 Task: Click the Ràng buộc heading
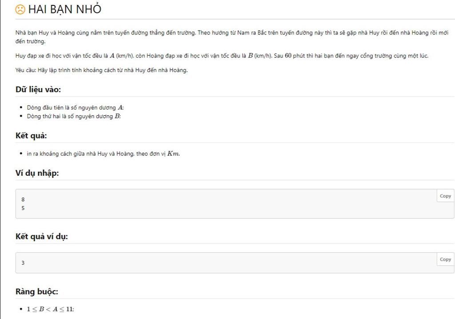(37, 291)
